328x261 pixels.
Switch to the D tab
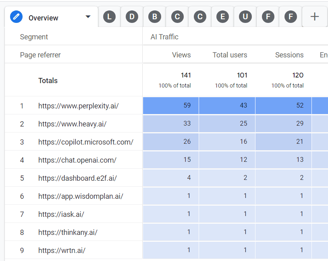tap(132, 17)
